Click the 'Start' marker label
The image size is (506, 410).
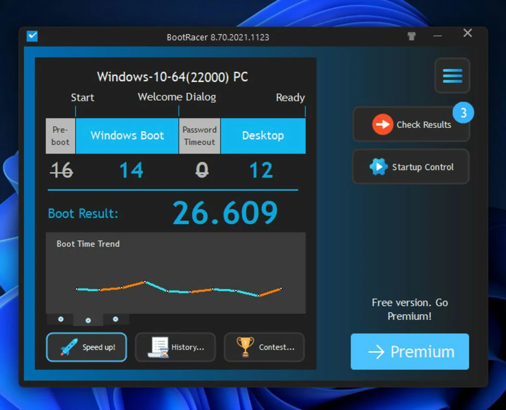(x=83, y=97)
